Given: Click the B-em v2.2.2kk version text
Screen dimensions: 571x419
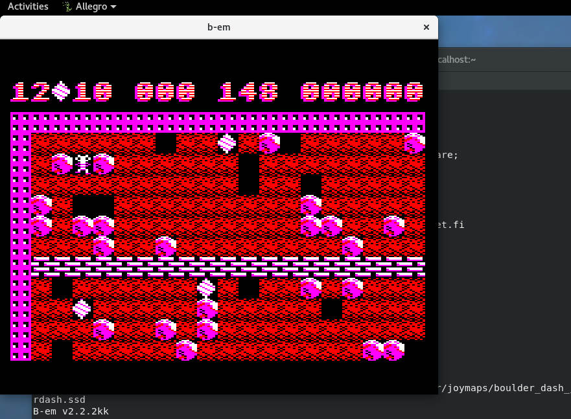Looking at the screenshot, I should point(71,411).
